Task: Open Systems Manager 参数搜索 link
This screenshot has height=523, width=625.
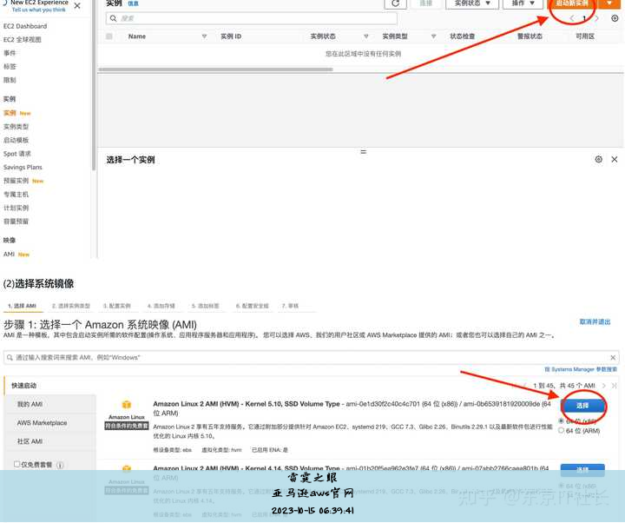Action: [581, 369]
